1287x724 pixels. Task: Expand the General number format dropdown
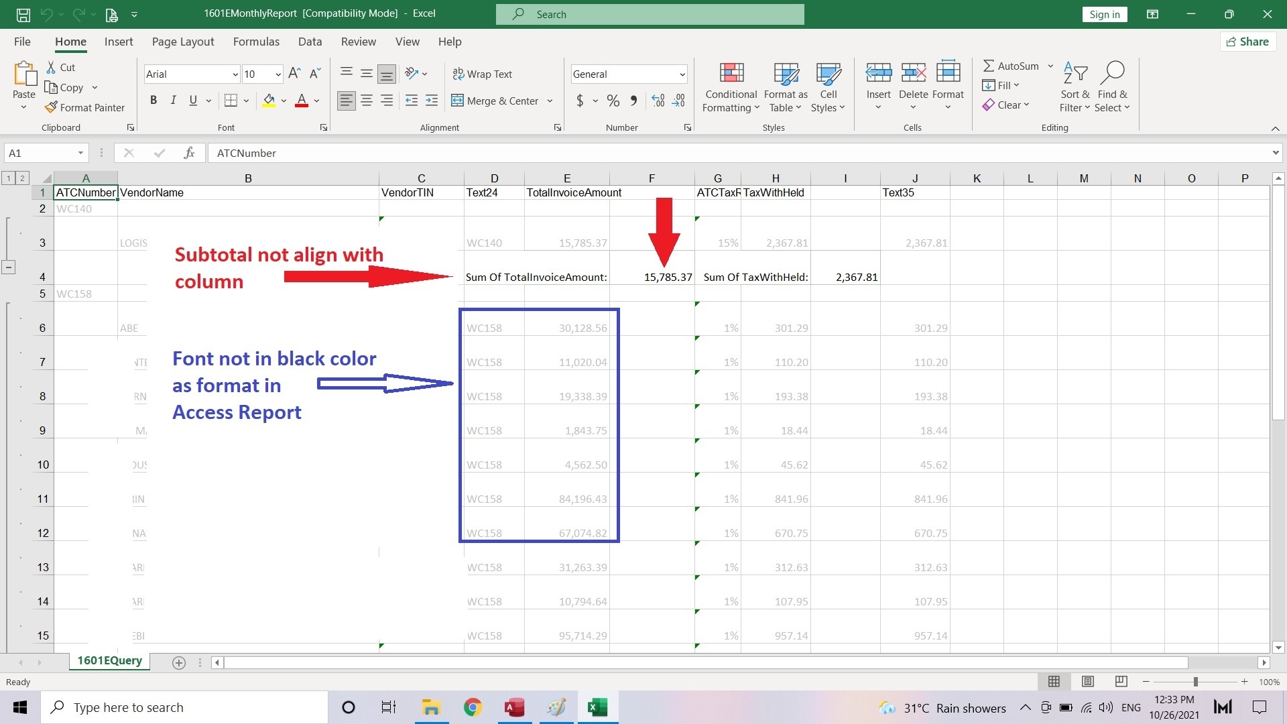pyautogui.click(x=682, y=74)
